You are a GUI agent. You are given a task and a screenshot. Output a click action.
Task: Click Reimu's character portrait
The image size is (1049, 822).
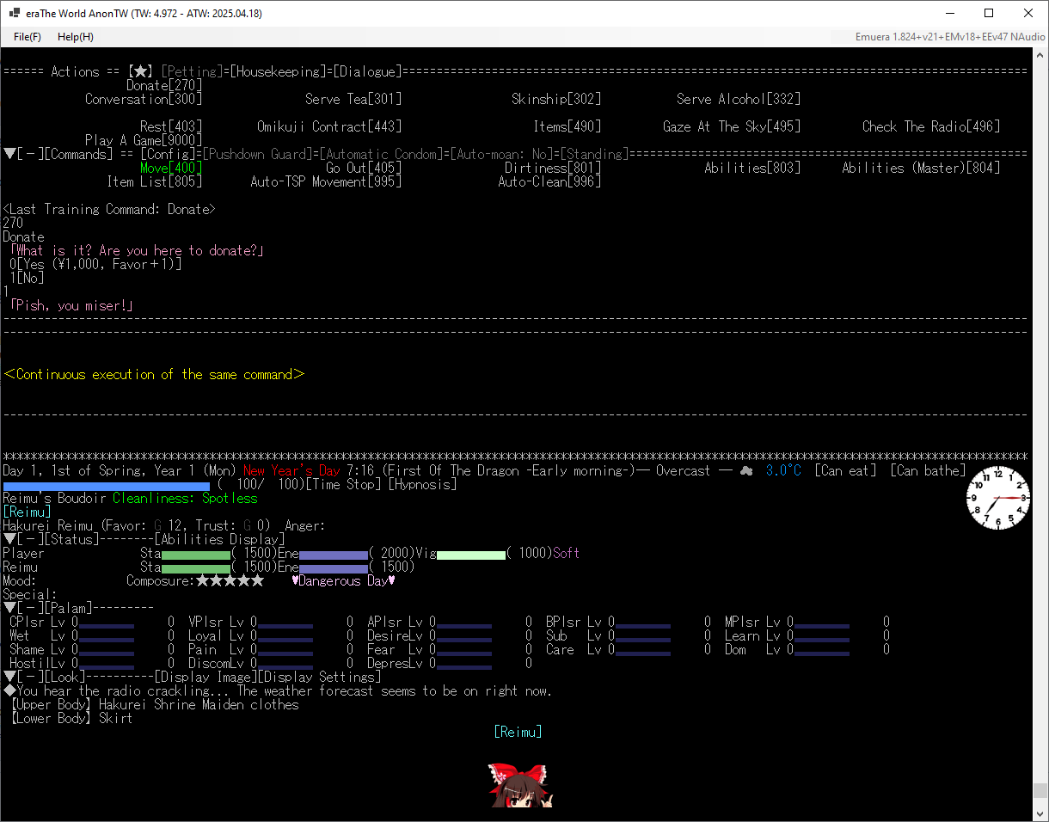click(519, 785)
